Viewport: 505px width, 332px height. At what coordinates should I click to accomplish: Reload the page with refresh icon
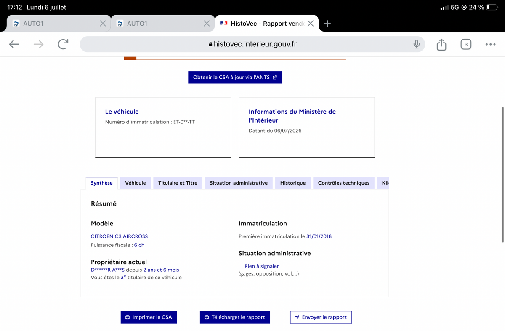63,44
